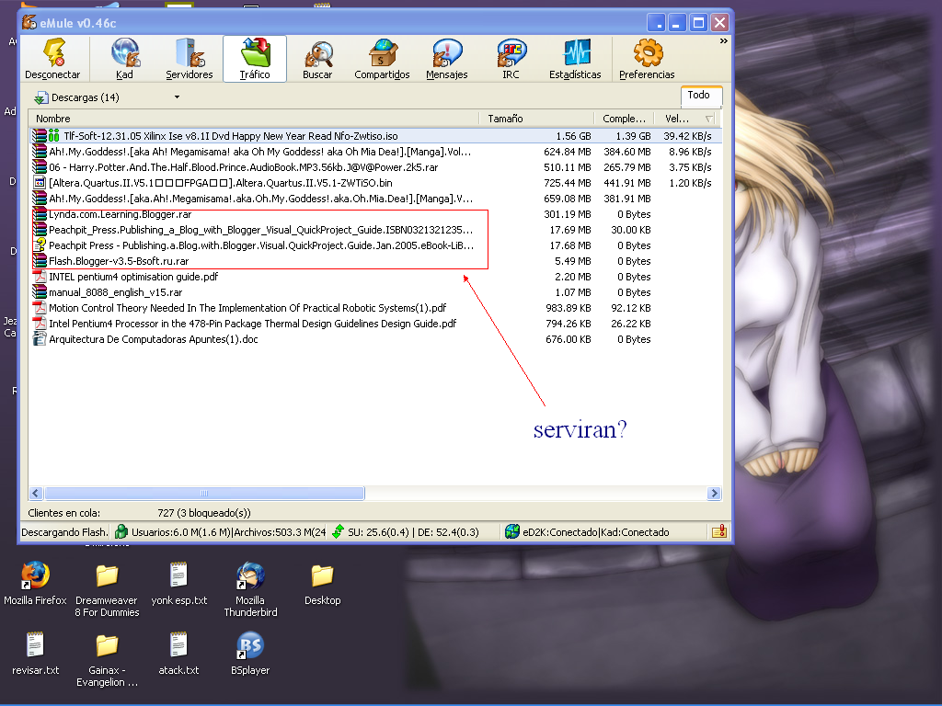Viewport: 942px width, 706px height.
Task: Click the doc icon of Arquitectura De Computadoras
Action: coord(40,338)
